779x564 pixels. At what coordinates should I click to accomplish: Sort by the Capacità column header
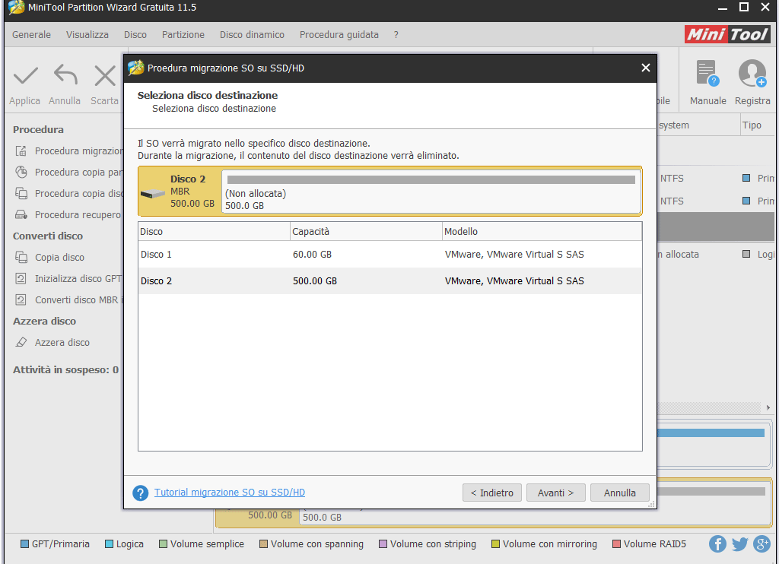point(365,231)
